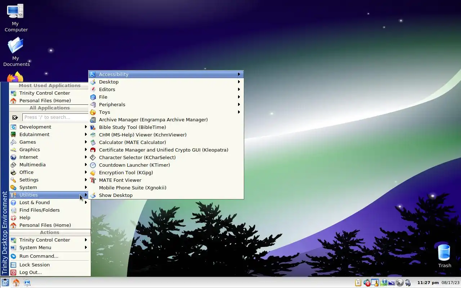Viewport: 461px width, 288px height.
Task: Launch Encryption Tool (KGpg) icon
Action: click(93, 172)
